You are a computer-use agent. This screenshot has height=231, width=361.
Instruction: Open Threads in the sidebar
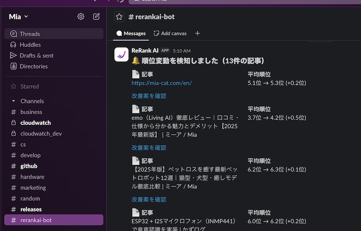pos(54,34)
